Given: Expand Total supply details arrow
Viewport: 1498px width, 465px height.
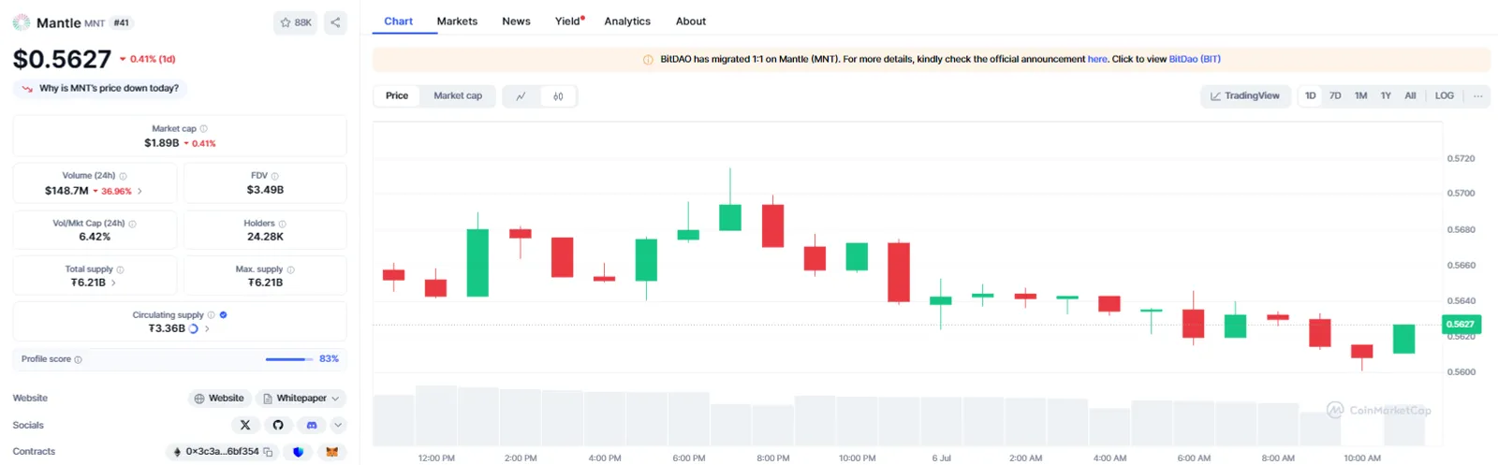Looking at the screenshot, I should tap(114, 283).
